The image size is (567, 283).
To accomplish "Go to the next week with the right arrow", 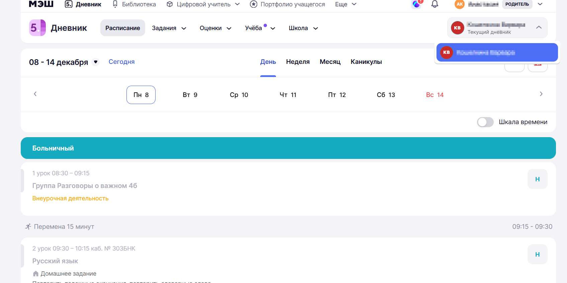I will pos(541,94).
